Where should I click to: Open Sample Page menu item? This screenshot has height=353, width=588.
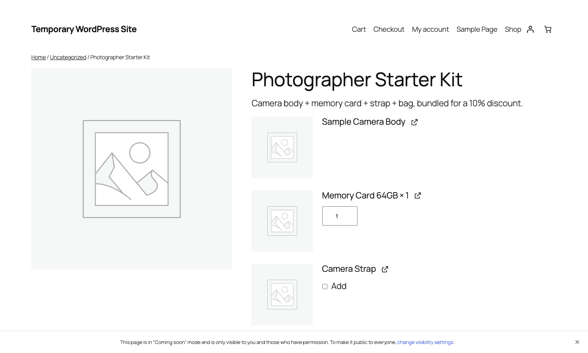click(x=477, y=29)
